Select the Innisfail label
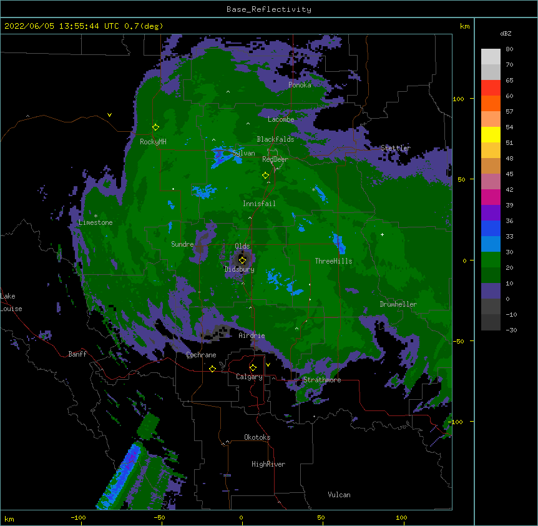This screenshot has width=538, height=526. tap(259, 204)
